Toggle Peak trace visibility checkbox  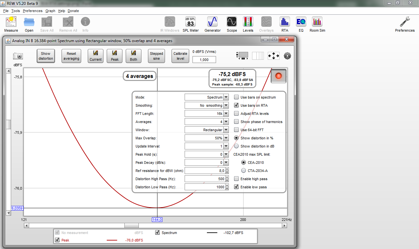pyautogui.click(x=58, y=240)
